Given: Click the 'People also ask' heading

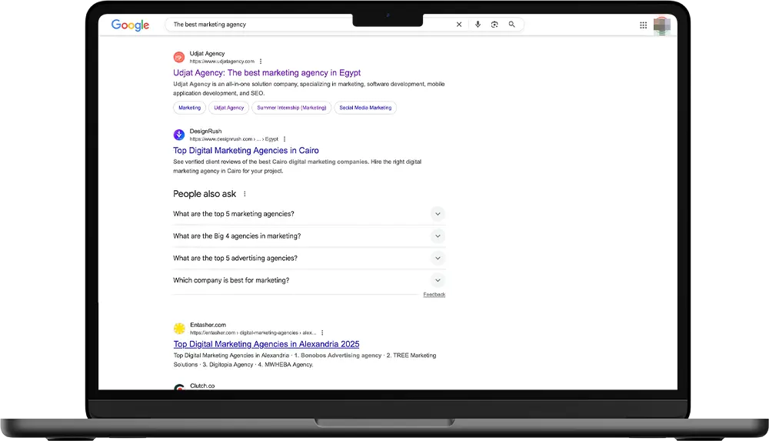Looking at the screenshot, I should coord(205,194).
